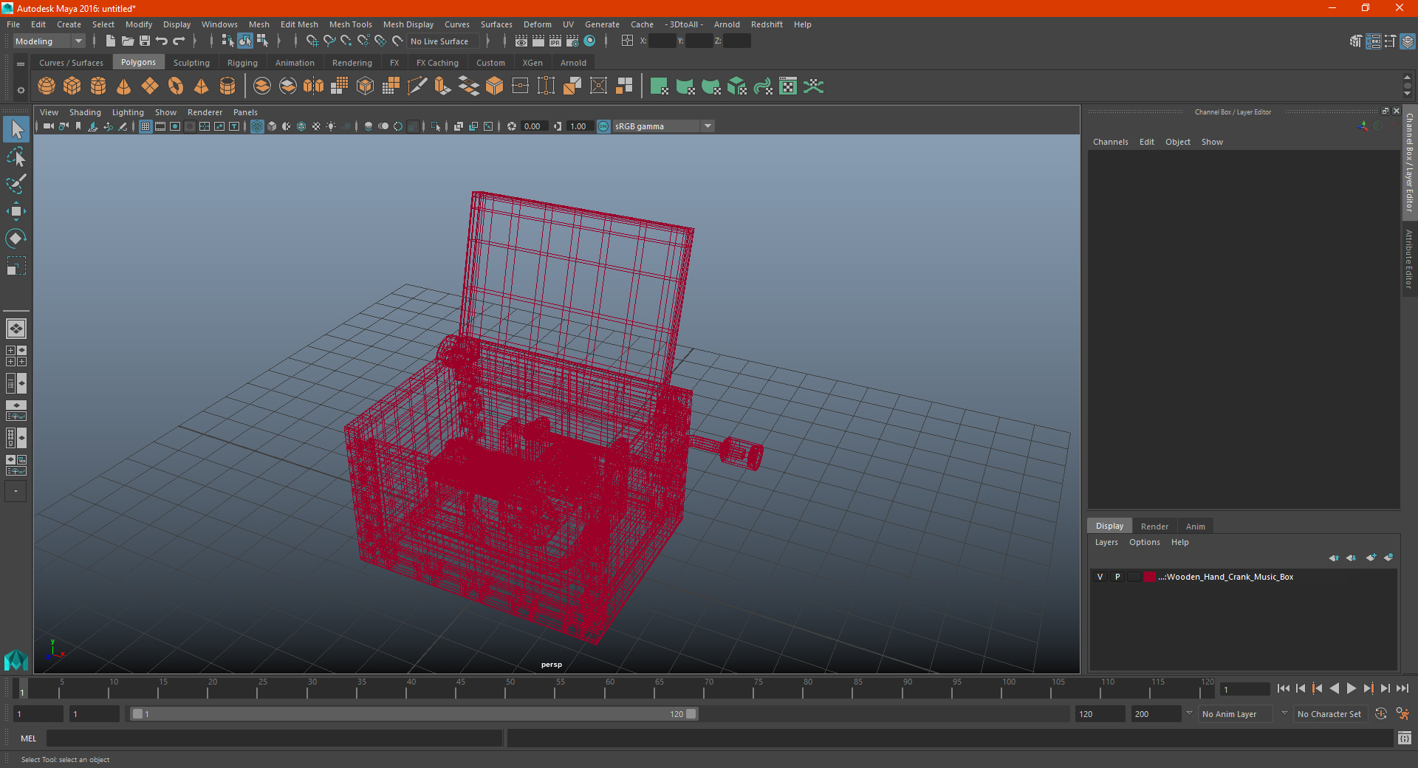Viewport: 1418px width, 768px height.
Task: Activate the Select tool arrow
Action: [x=16, y=129]
